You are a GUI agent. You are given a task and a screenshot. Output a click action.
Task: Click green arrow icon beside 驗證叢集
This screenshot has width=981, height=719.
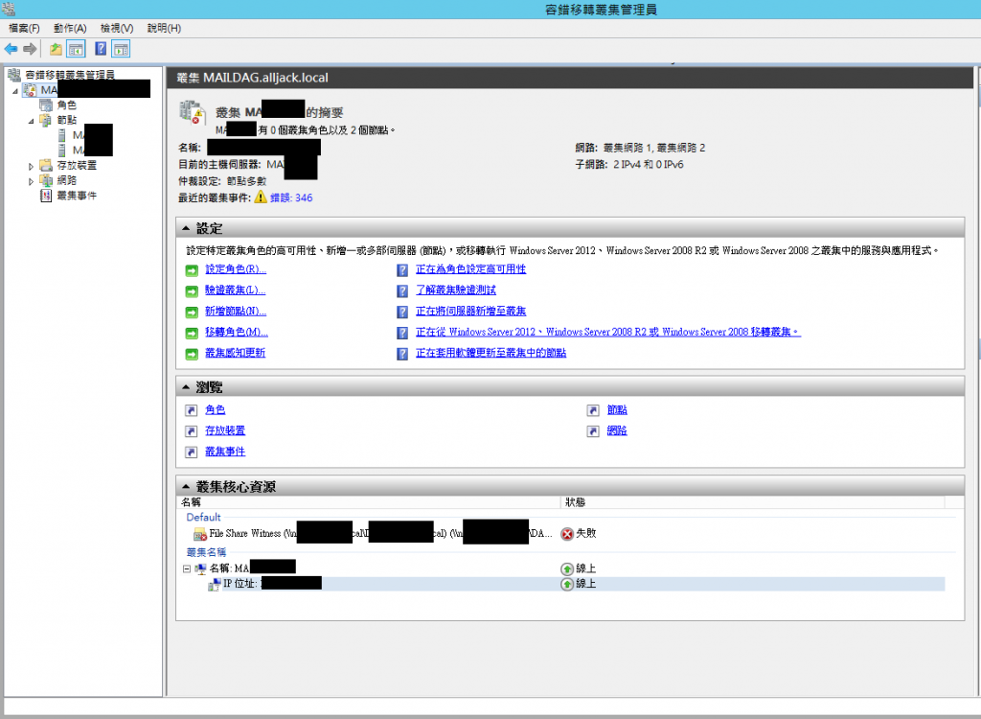[x=192, y=291]
